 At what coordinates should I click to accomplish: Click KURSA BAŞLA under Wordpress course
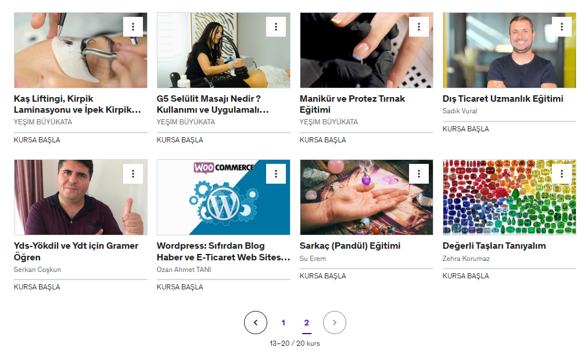pos(180,287)
